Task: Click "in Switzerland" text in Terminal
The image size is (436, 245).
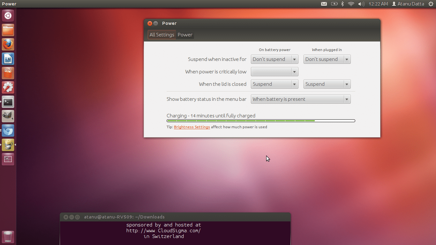Action: (164, 236)
